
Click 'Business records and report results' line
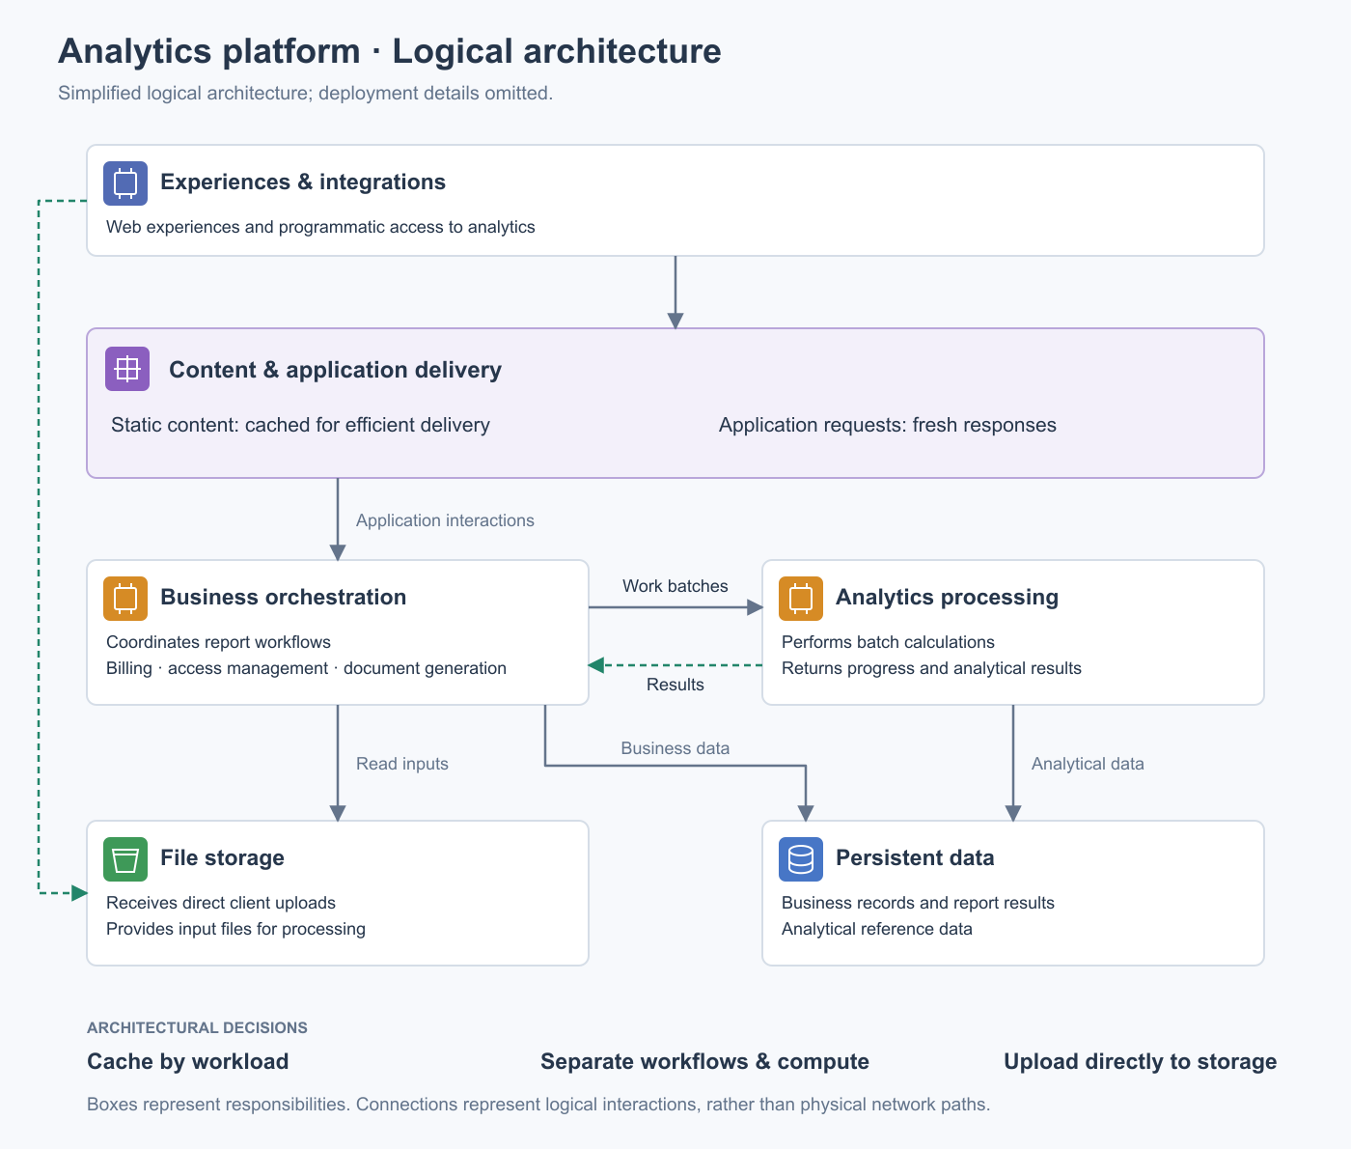point(918,903)
